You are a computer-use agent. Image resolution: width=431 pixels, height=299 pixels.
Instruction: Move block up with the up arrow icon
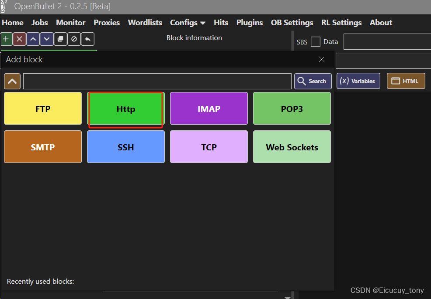[33, 39]
